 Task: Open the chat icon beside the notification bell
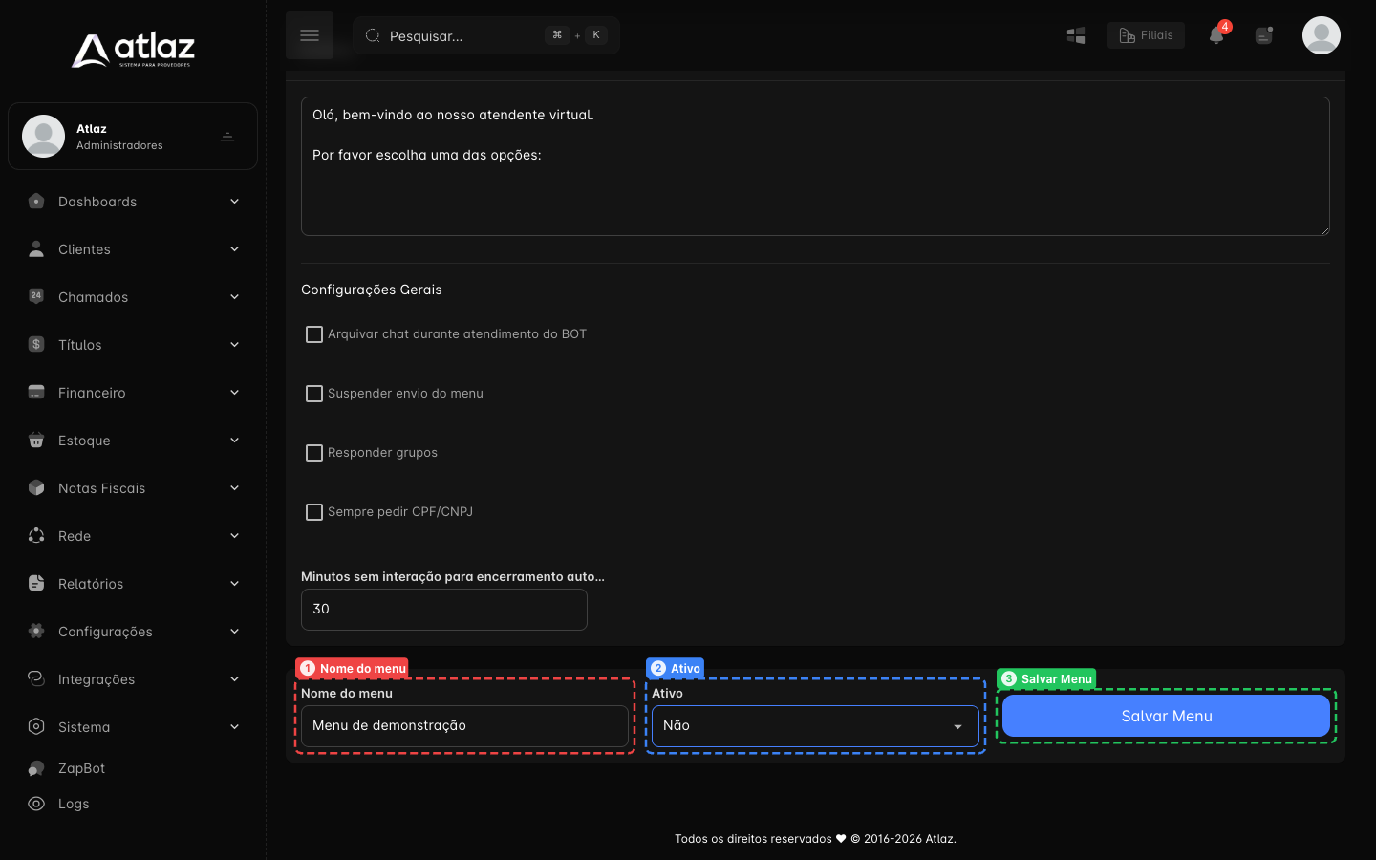click(1264, 35)
